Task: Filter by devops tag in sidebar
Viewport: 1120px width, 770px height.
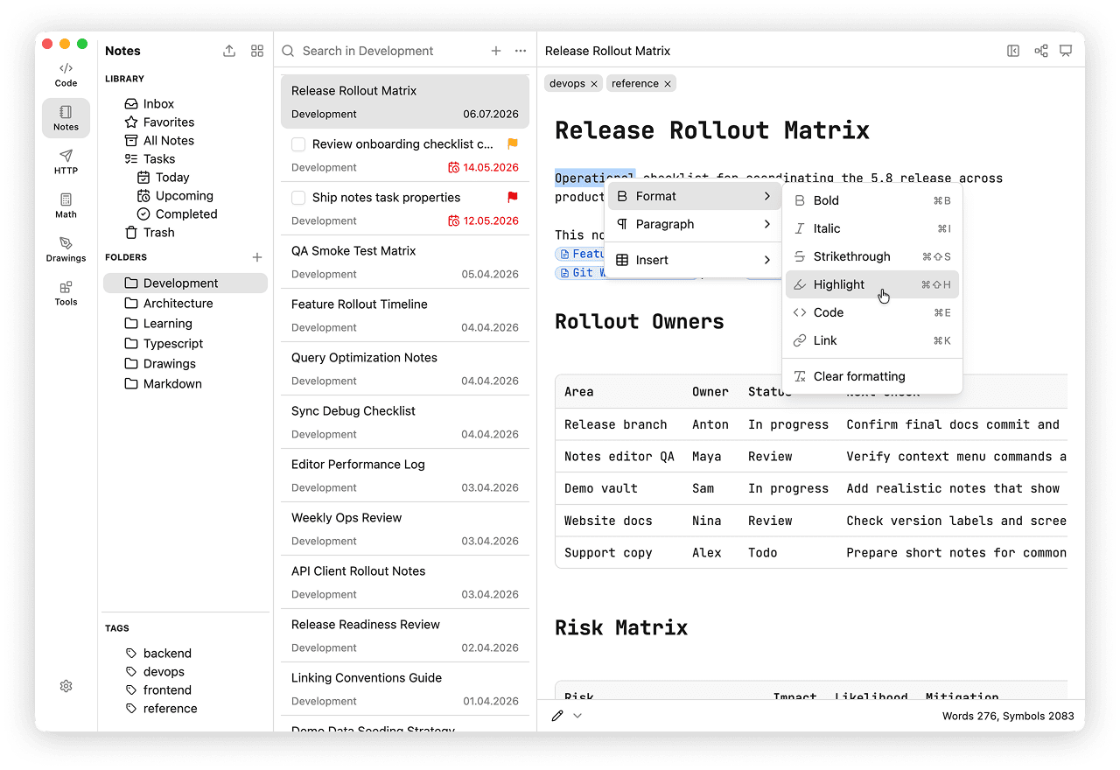Action: (164, 672)
